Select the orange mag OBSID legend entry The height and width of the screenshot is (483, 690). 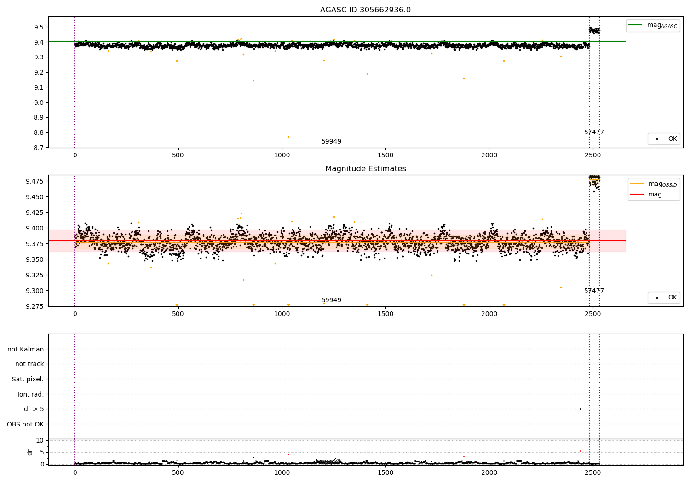point(653,184)
